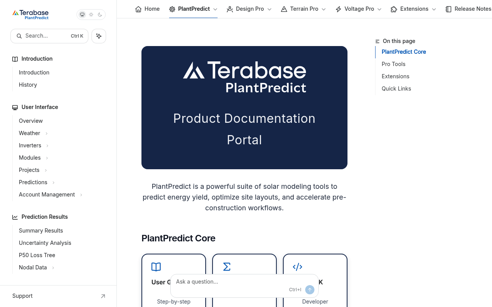Jump to Quick Links section

click(x=396, y=89)
